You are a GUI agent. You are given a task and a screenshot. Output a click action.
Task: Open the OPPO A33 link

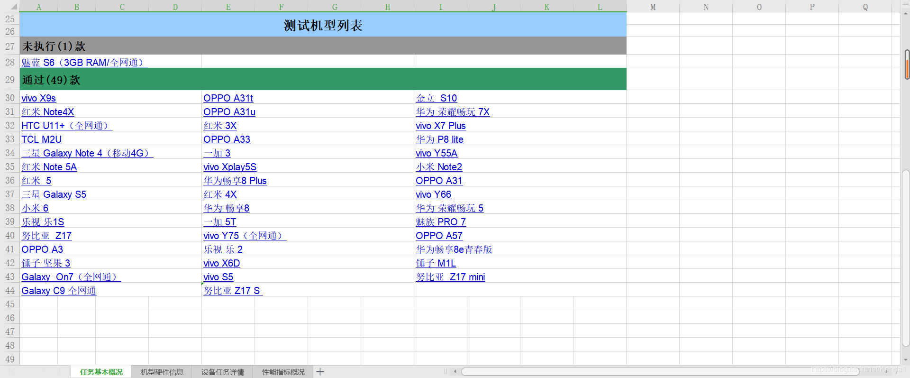click(227, 139)
